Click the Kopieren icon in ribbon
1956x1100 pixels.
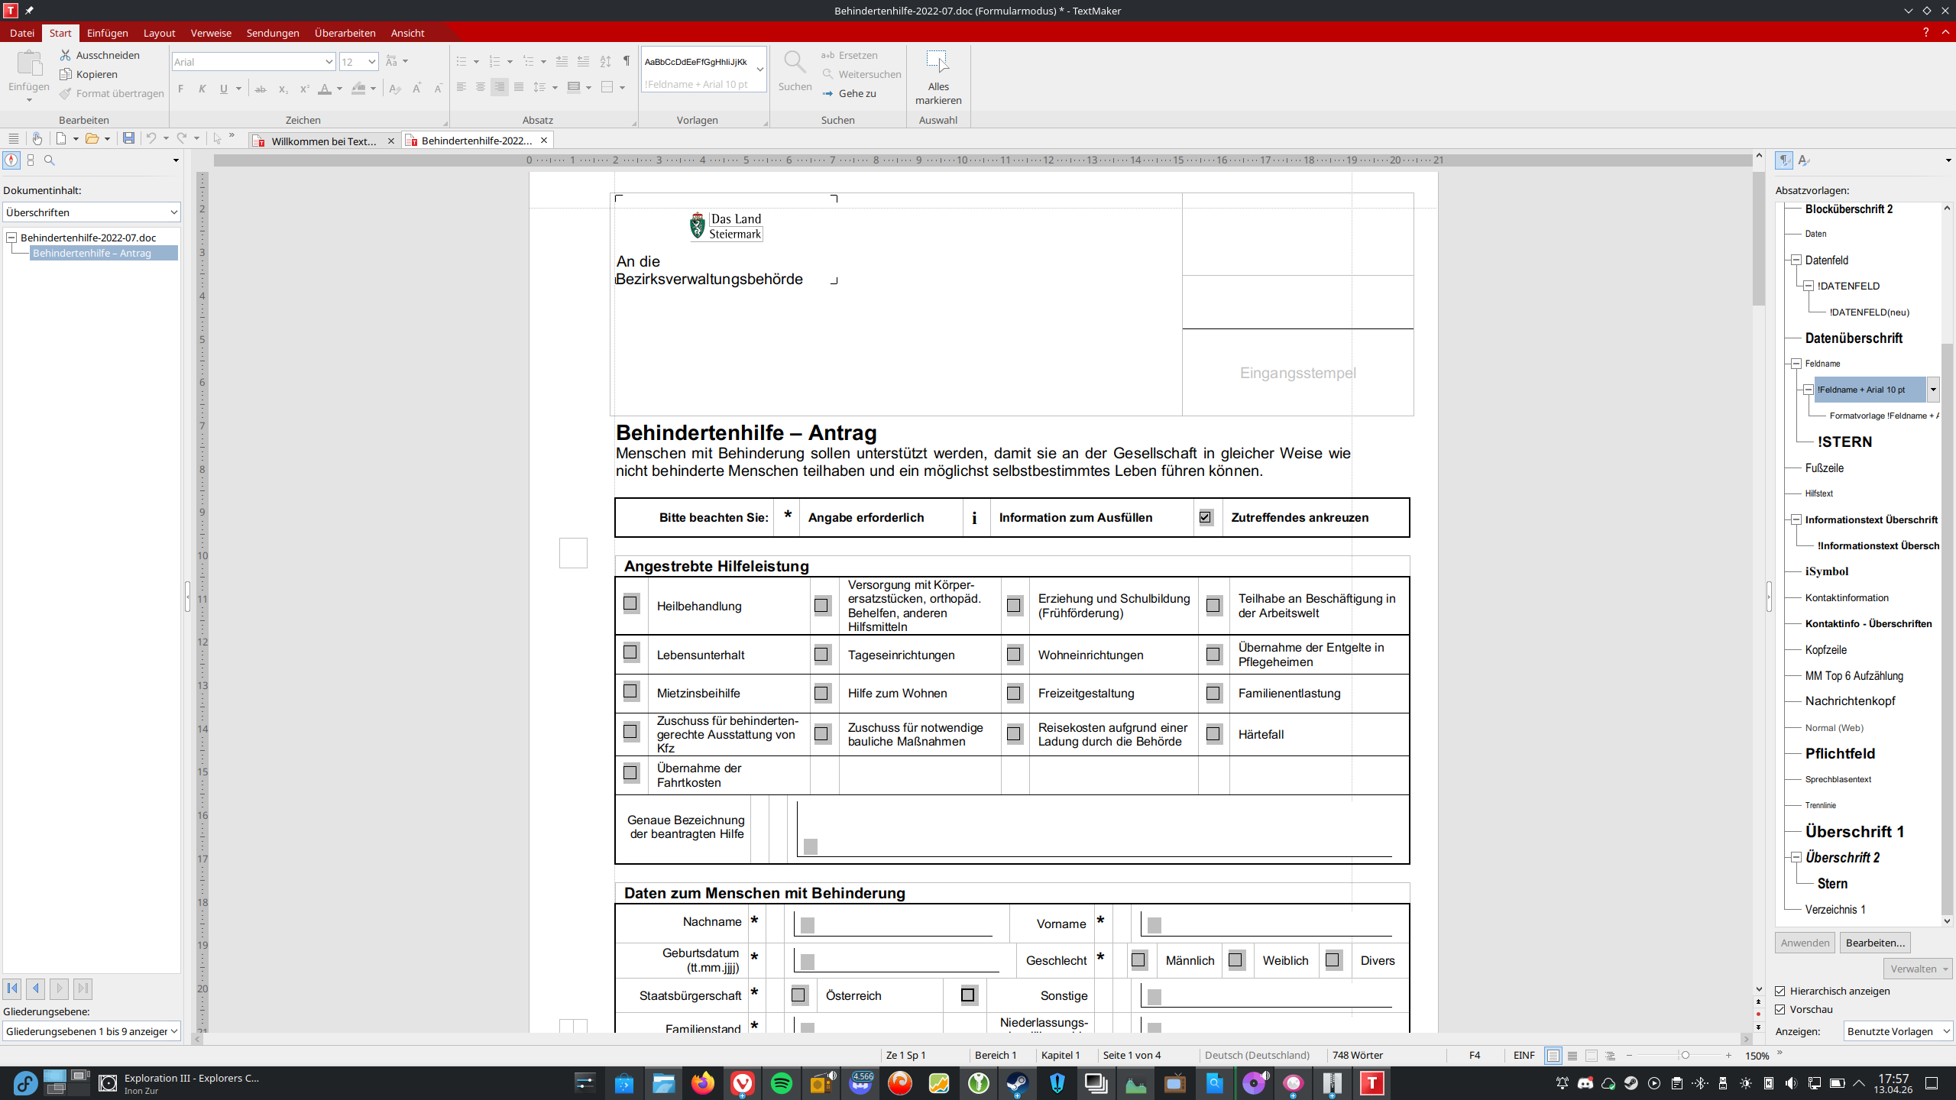point(66,74)
